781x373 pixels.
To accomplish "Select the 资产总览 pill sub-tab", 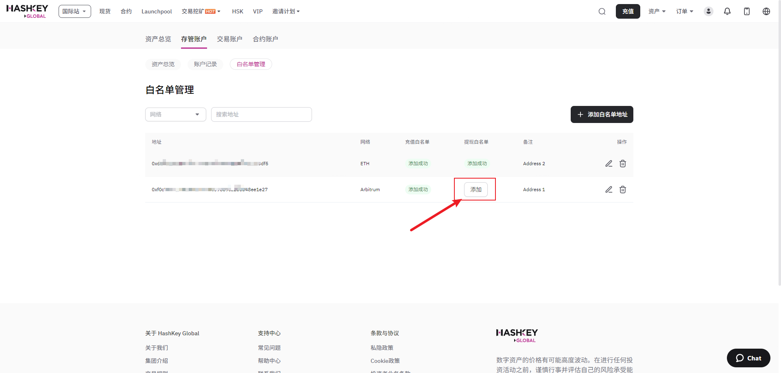I will [x=163, y=64].
